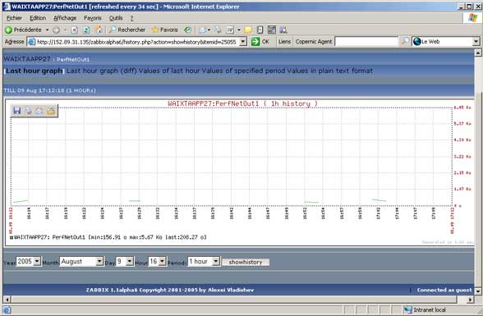Click the ZABBIX 1.1alpha6 copyright footer text
The height and width of the screenshot is (316, 483).
tap(170, 290)
